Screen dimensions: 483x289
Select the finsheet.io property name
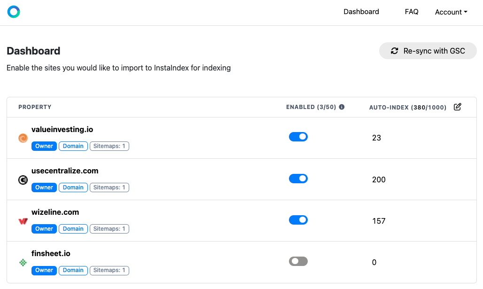(51, 253)
